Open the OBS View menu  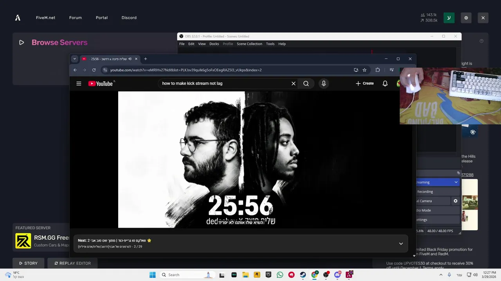202,44
